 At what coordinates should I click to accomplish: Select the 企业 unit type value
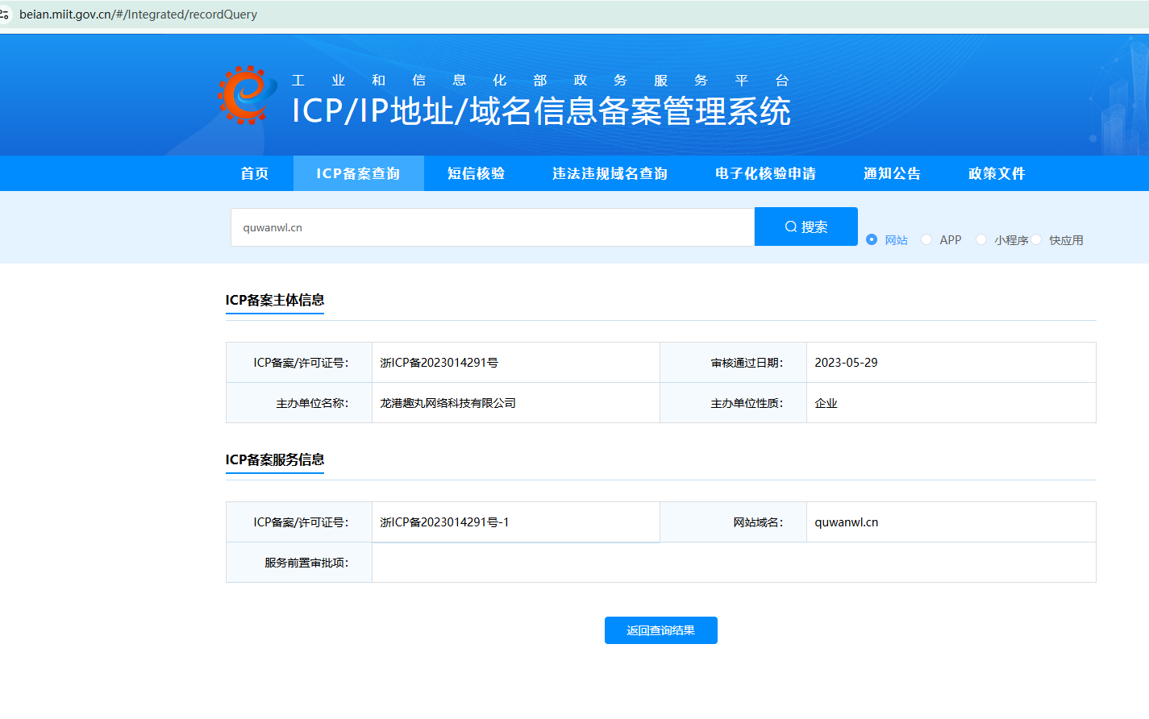pos(826,403)
